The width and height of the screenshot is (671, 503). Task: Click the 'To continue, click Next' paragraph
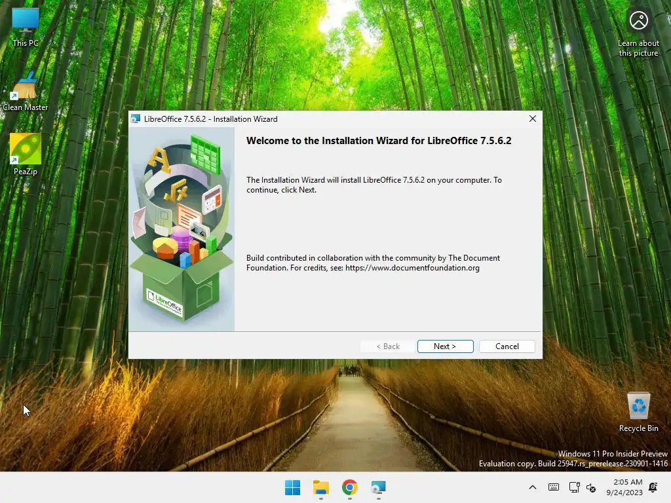tap(374, 185)
